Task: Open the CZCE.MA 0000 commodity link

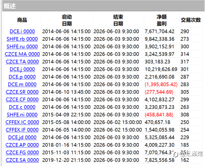Action: point(22,54)
